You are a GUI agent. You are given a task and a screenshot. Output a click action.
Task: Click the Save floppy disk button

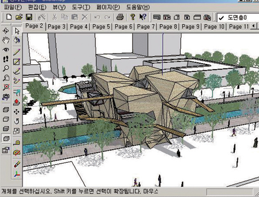click(29, 17)
